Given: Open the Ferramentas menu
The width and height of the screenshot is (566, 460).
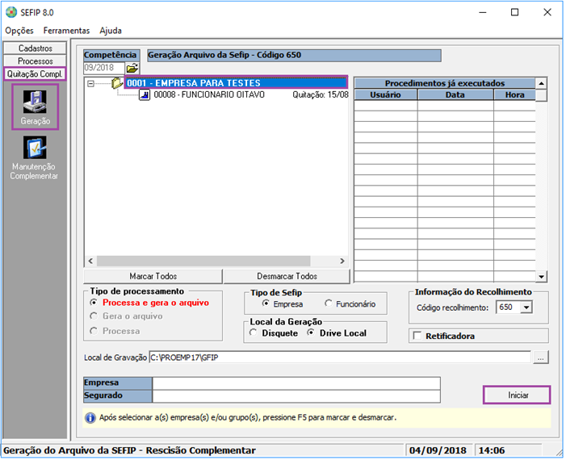Looking at the screenshot, I should click(66, 31).
